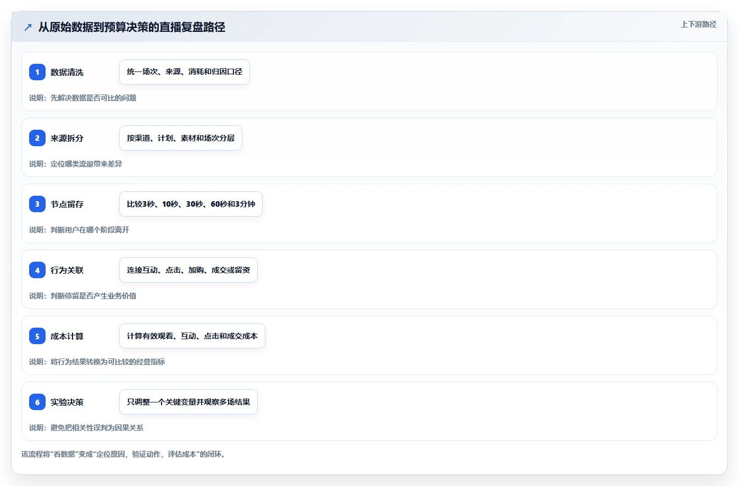Click the 数据清洗 step title
Viewport: 739px width, 486px height.
[67, 72]
